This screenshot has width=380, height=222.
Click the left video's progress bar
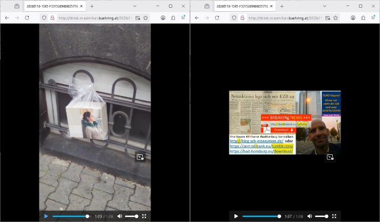(x=70, y=216)
